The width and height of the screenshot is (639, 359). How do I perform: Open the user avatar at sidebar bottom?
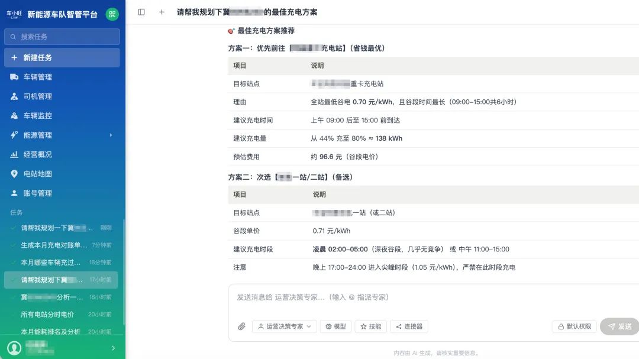pos(14,348)
